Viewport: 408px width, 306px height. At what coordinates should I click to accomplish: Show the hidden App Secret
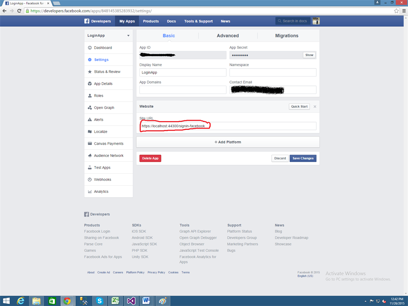point(309,55)
